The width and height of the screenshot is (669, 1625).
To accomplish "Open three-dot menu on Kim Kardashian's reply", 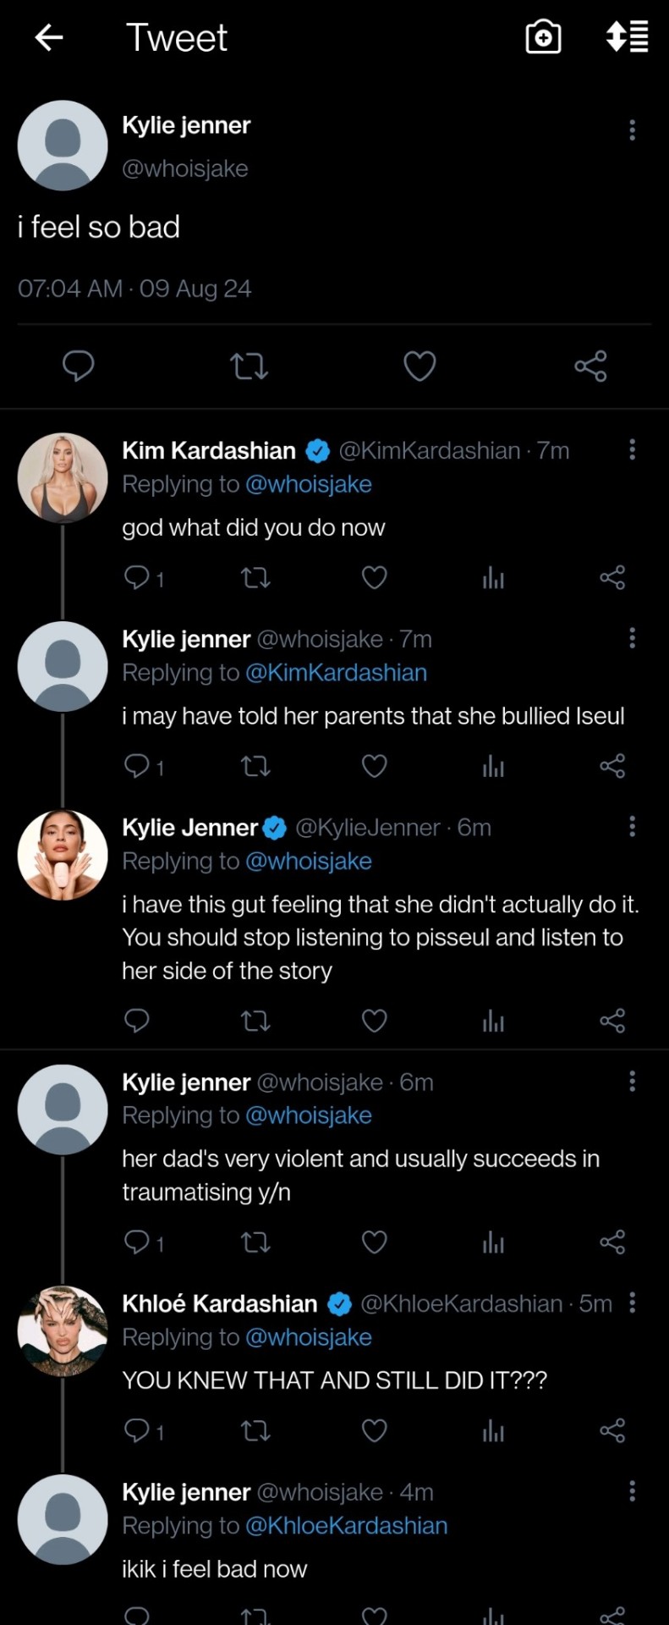I will click(x=632, y=449).
